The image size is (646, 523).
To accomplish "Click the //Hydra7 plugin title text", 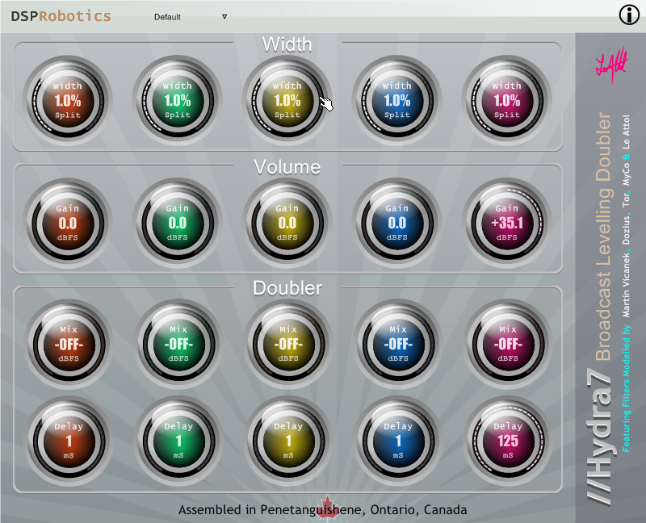I will 600,436.
